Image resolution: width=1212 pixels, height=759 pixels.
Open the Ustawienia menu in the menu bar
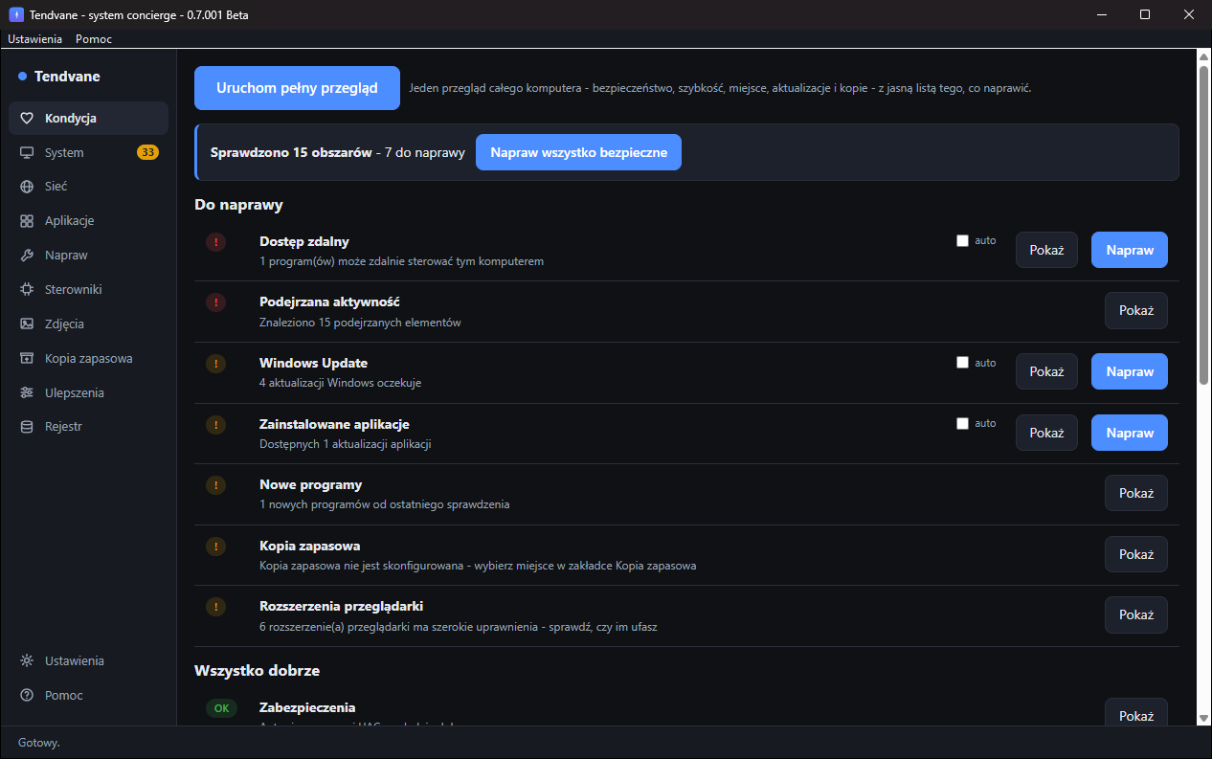35,39
